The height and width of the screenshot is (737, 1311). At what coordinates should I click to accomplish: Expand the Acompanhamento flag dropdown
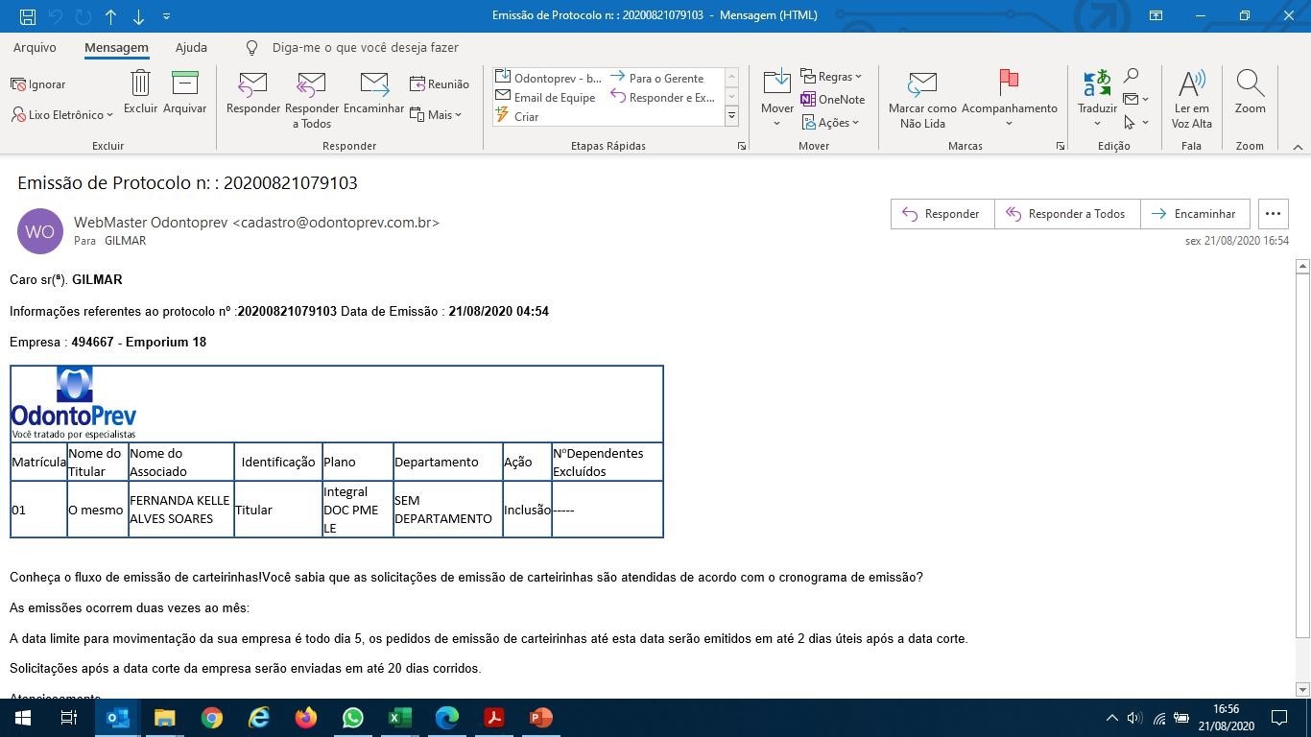[1009, 123]
